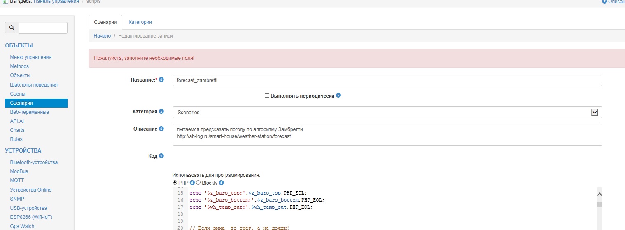Click the Название text field

(387, 80)
